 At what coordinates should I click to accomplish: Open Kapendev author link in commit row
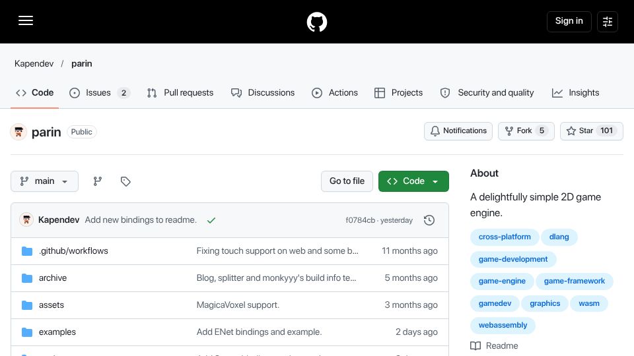coord(59,220)
